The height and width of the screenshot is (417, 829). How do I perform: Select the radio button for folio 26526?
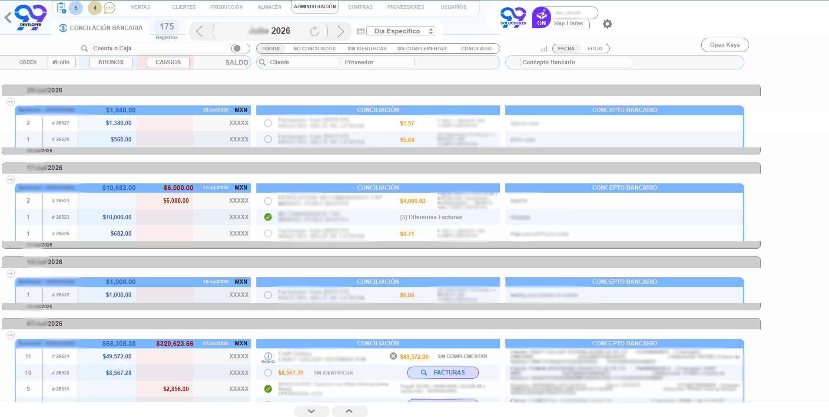coord(268,139)
